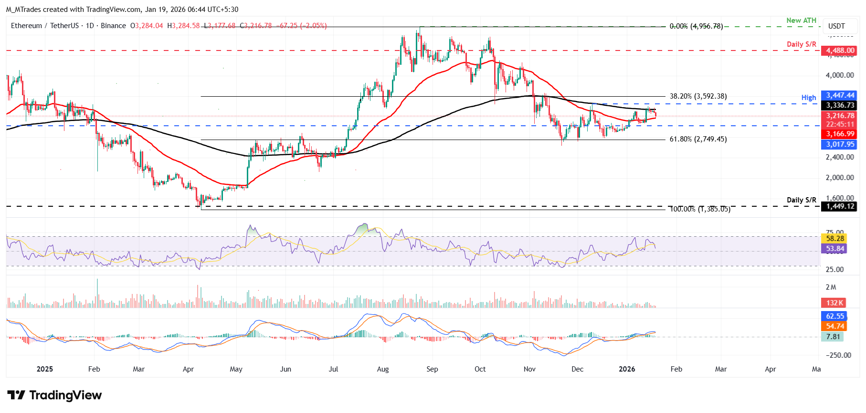
Task: Click the Ethereum / TetherUS symbol title
Action: (x=44, y=26)
